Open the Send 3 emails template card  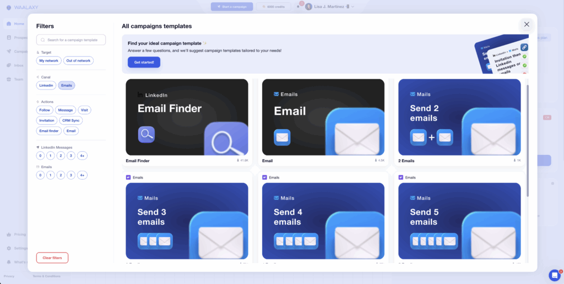187,221
